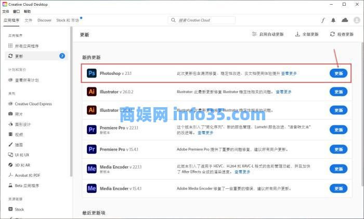Open the Window menu in menu bar
364x219 pixels.
tap(16, 11)
